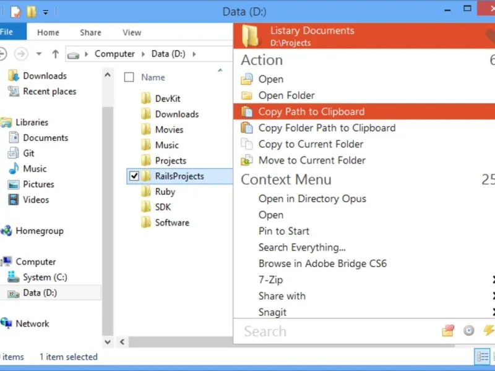495x371 pixels.
Task: Open the Share ribbon tab
Action: pyautogui.click(x=90, y=33)
